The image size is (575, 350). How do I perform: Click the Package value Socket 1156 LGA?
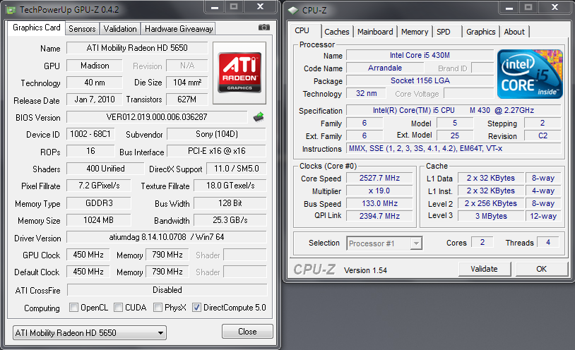tap(420, 80)
